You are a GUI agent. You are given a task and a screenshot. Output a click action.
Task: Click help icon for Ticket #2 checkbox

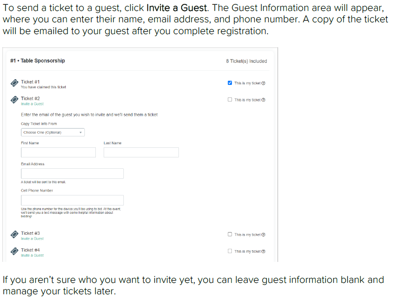click(263, 100)
